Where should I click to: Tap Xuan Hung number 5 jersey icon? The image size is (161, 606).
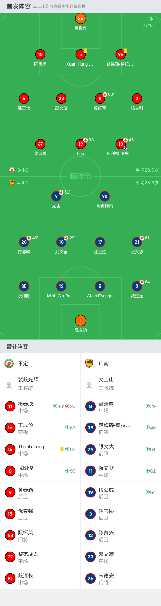(80, 54)
